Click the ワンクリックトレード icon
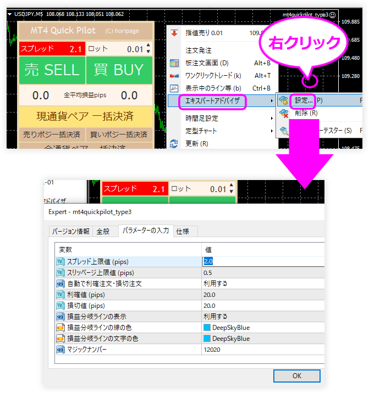This screenshot has width=369, height=393. (x=174, y=76)
